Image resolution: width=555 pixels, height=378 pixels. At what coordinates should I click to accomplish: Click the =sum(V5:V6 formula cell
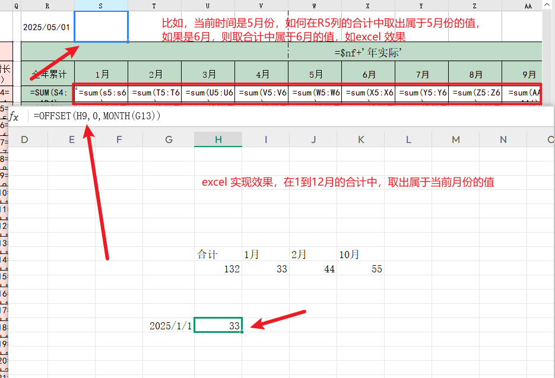pos(262,93)
